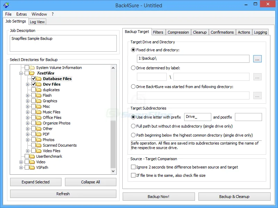Collapse the TestFiles tree node
Viewport: 278px width, 208px height.
pos(21,73)
